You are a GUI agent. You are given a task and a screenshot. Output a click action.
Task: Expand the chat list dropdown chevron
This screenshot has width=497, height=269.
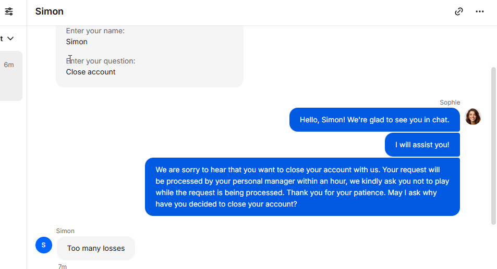(10, 39)
